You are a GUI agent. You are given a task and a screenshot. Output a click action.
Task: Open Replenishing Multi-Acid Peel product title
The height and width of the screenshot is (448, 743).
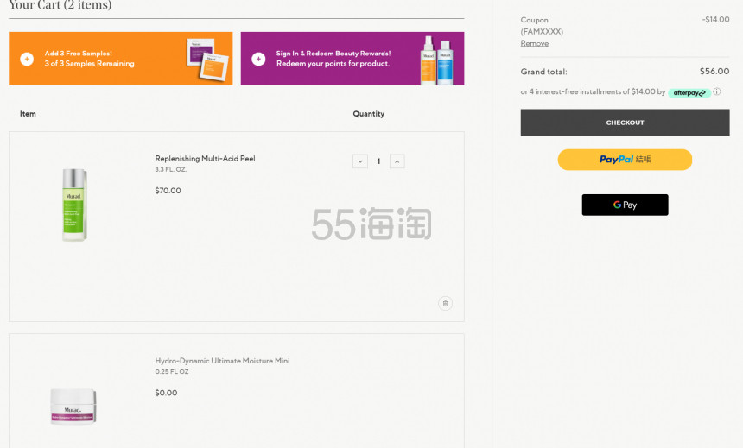coord(205,159)
